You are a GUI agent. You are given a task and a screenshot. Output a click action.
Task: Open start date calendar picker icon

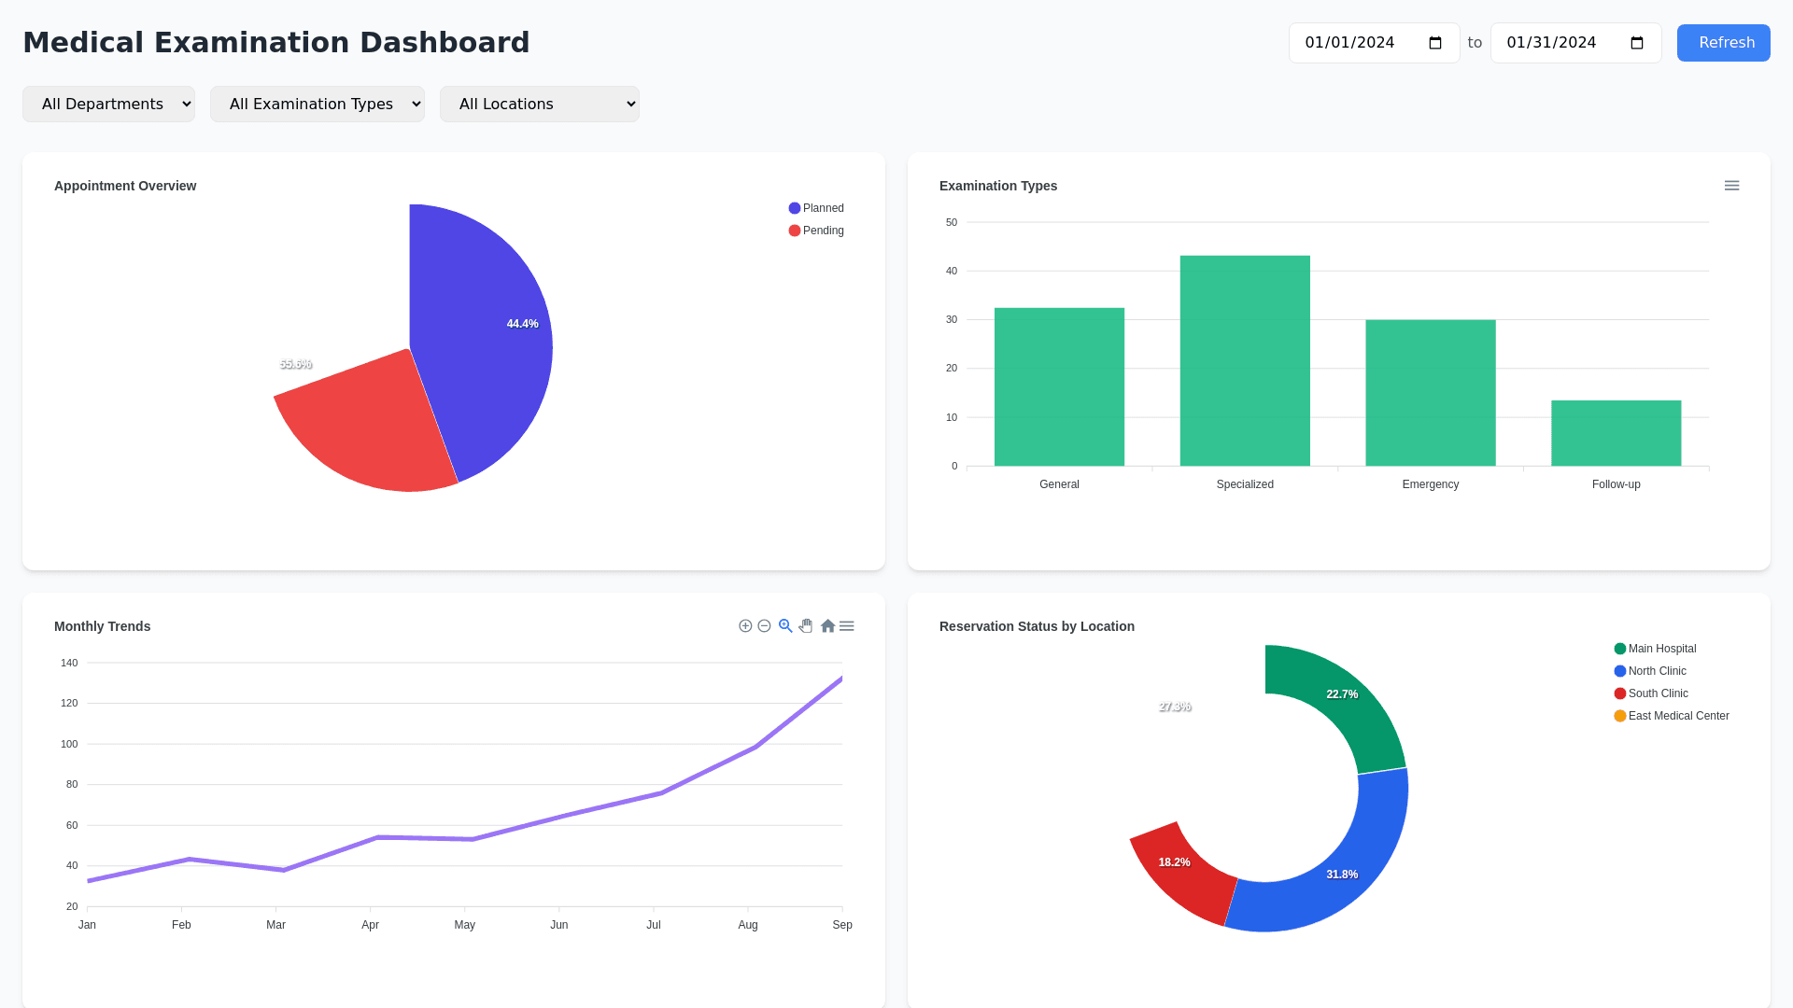(1436, 43)
